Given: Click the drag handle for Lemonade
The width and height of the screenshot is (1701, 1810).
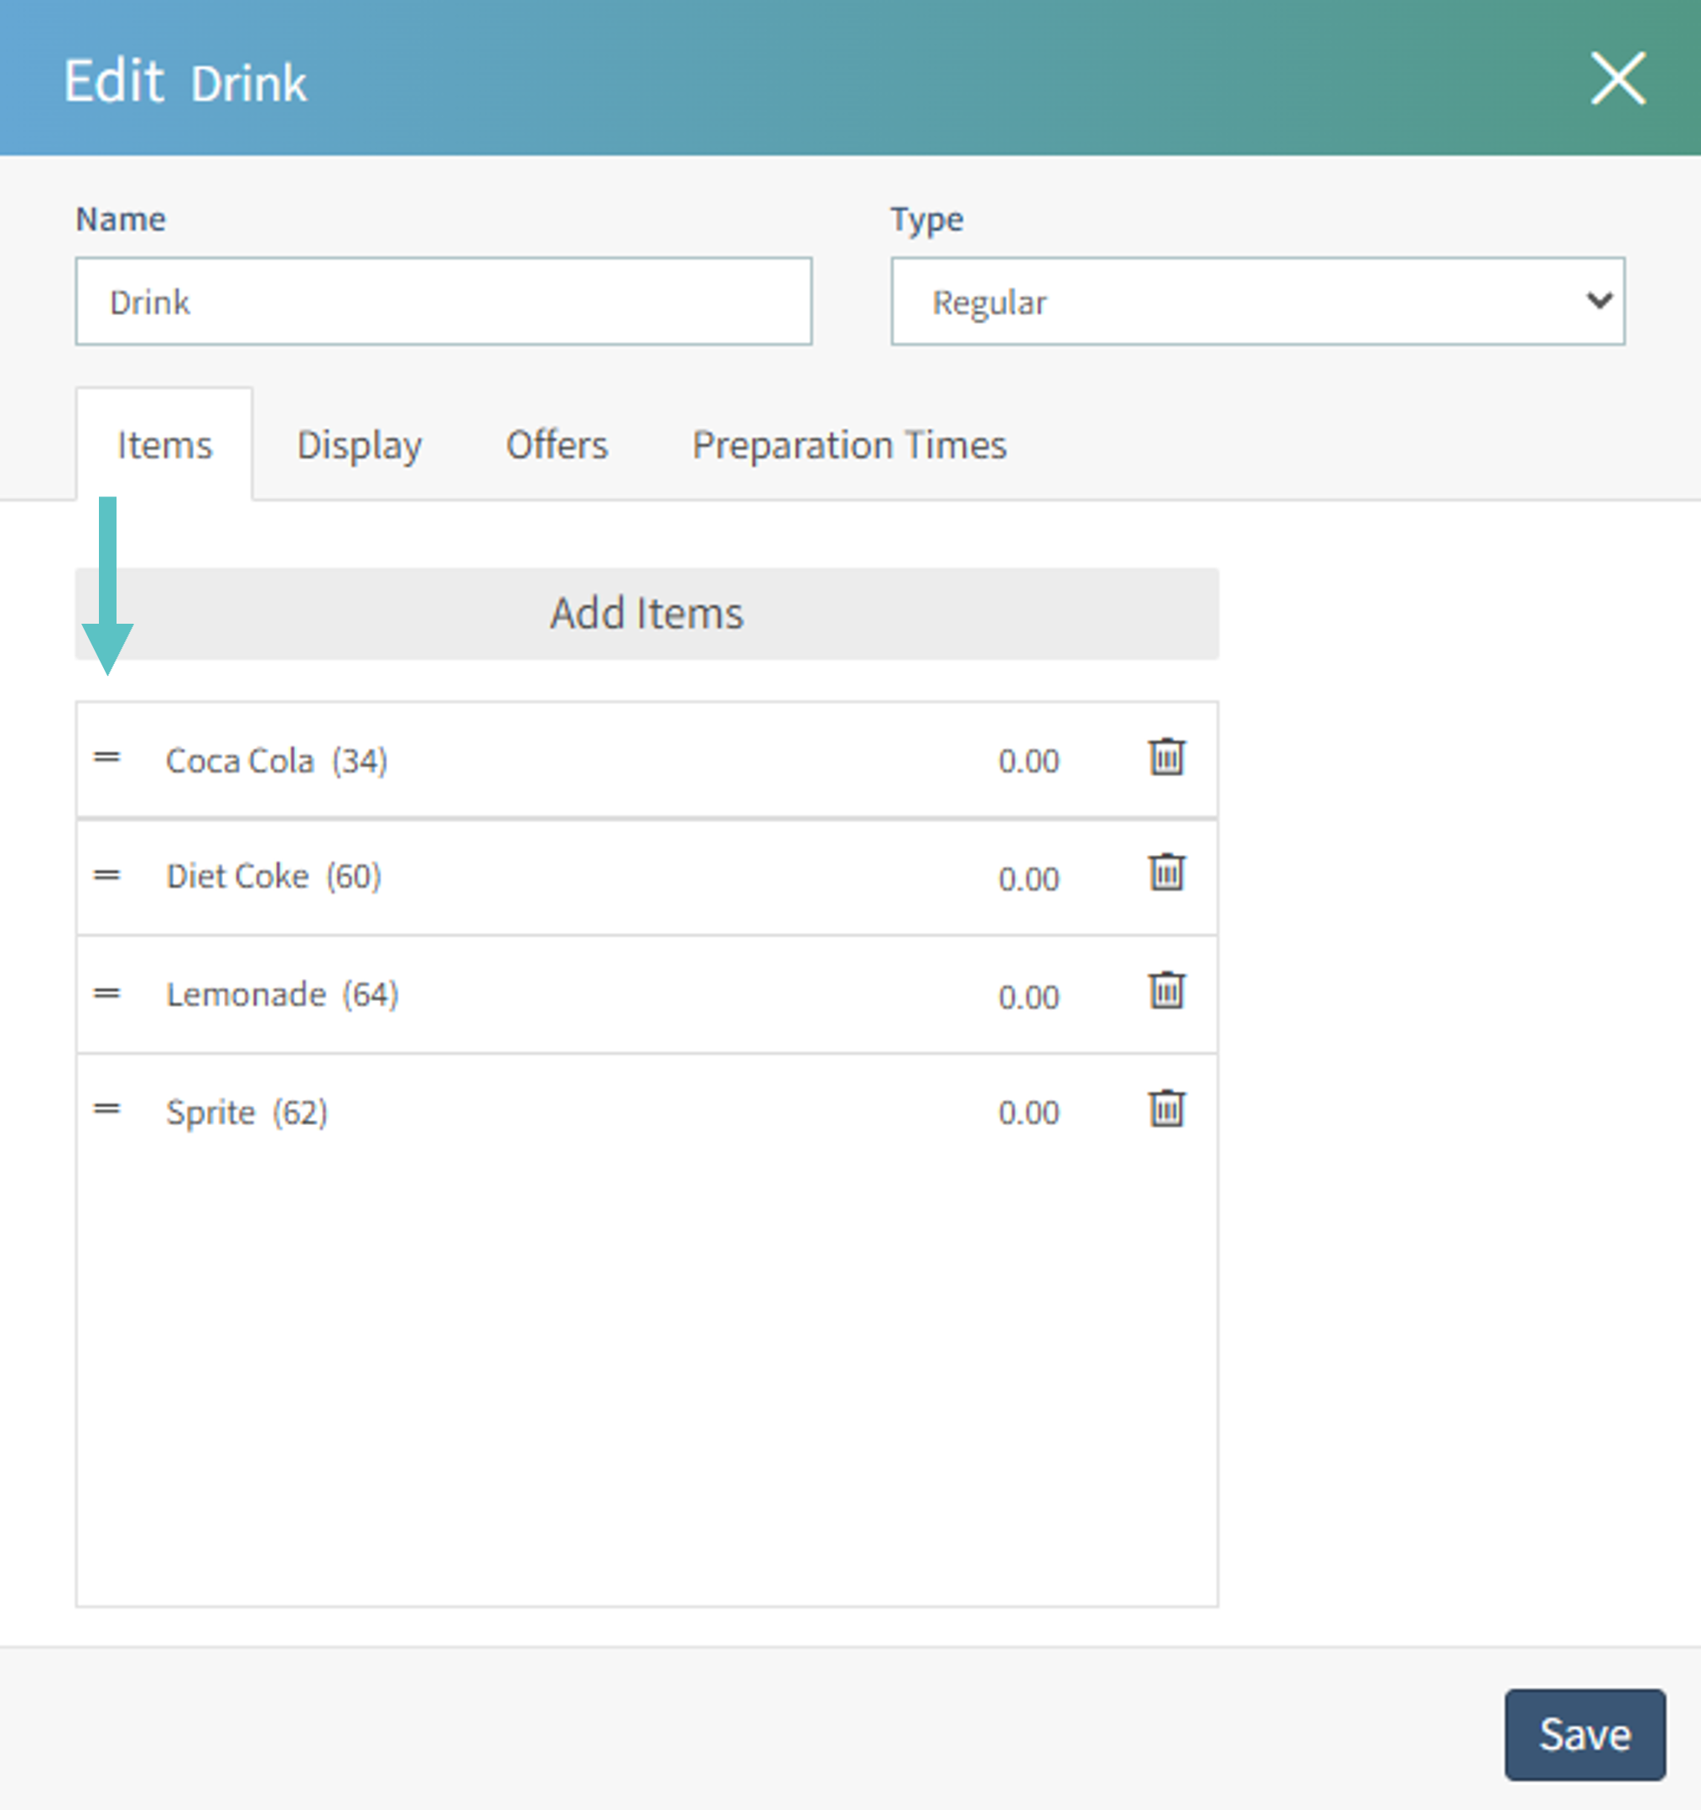Looking at the screenshot, I should 108,993.
